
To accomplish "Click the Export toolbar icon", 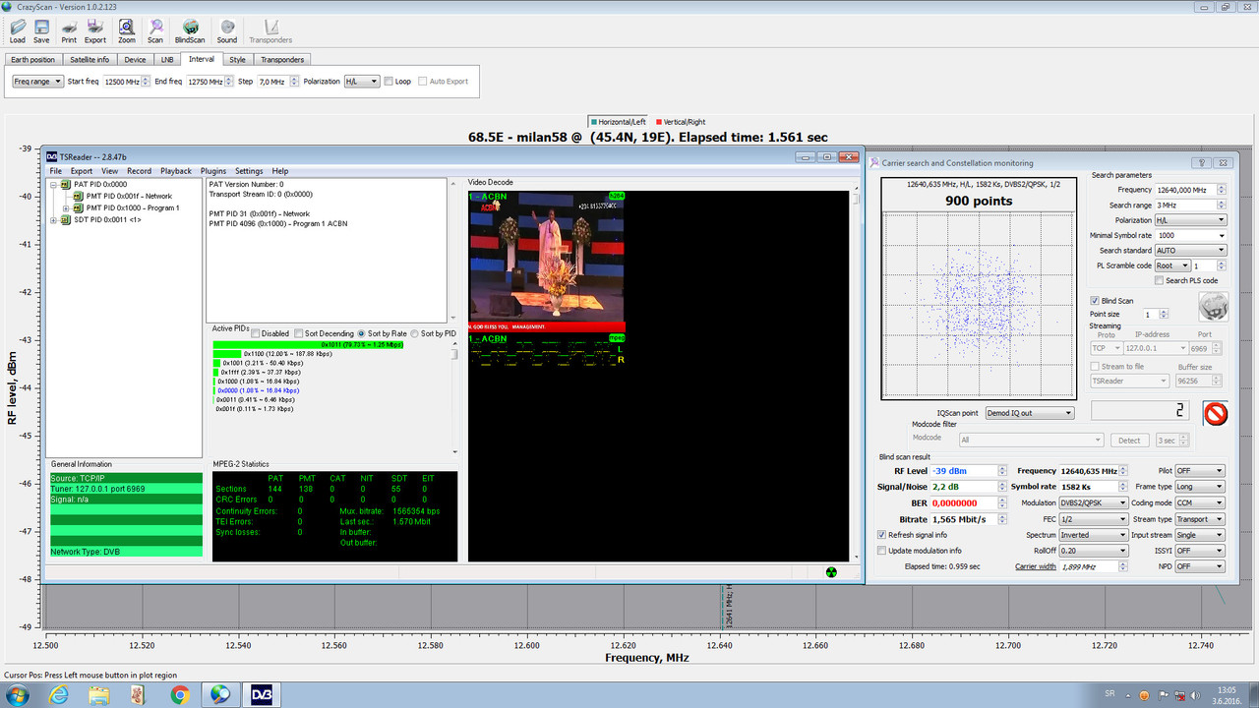I will [95, 30].
